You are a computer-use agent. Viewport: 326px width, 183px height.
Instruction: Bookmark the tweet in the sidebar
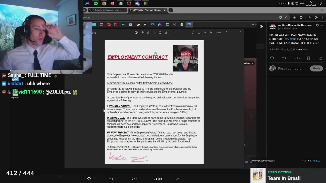point(308,58)
